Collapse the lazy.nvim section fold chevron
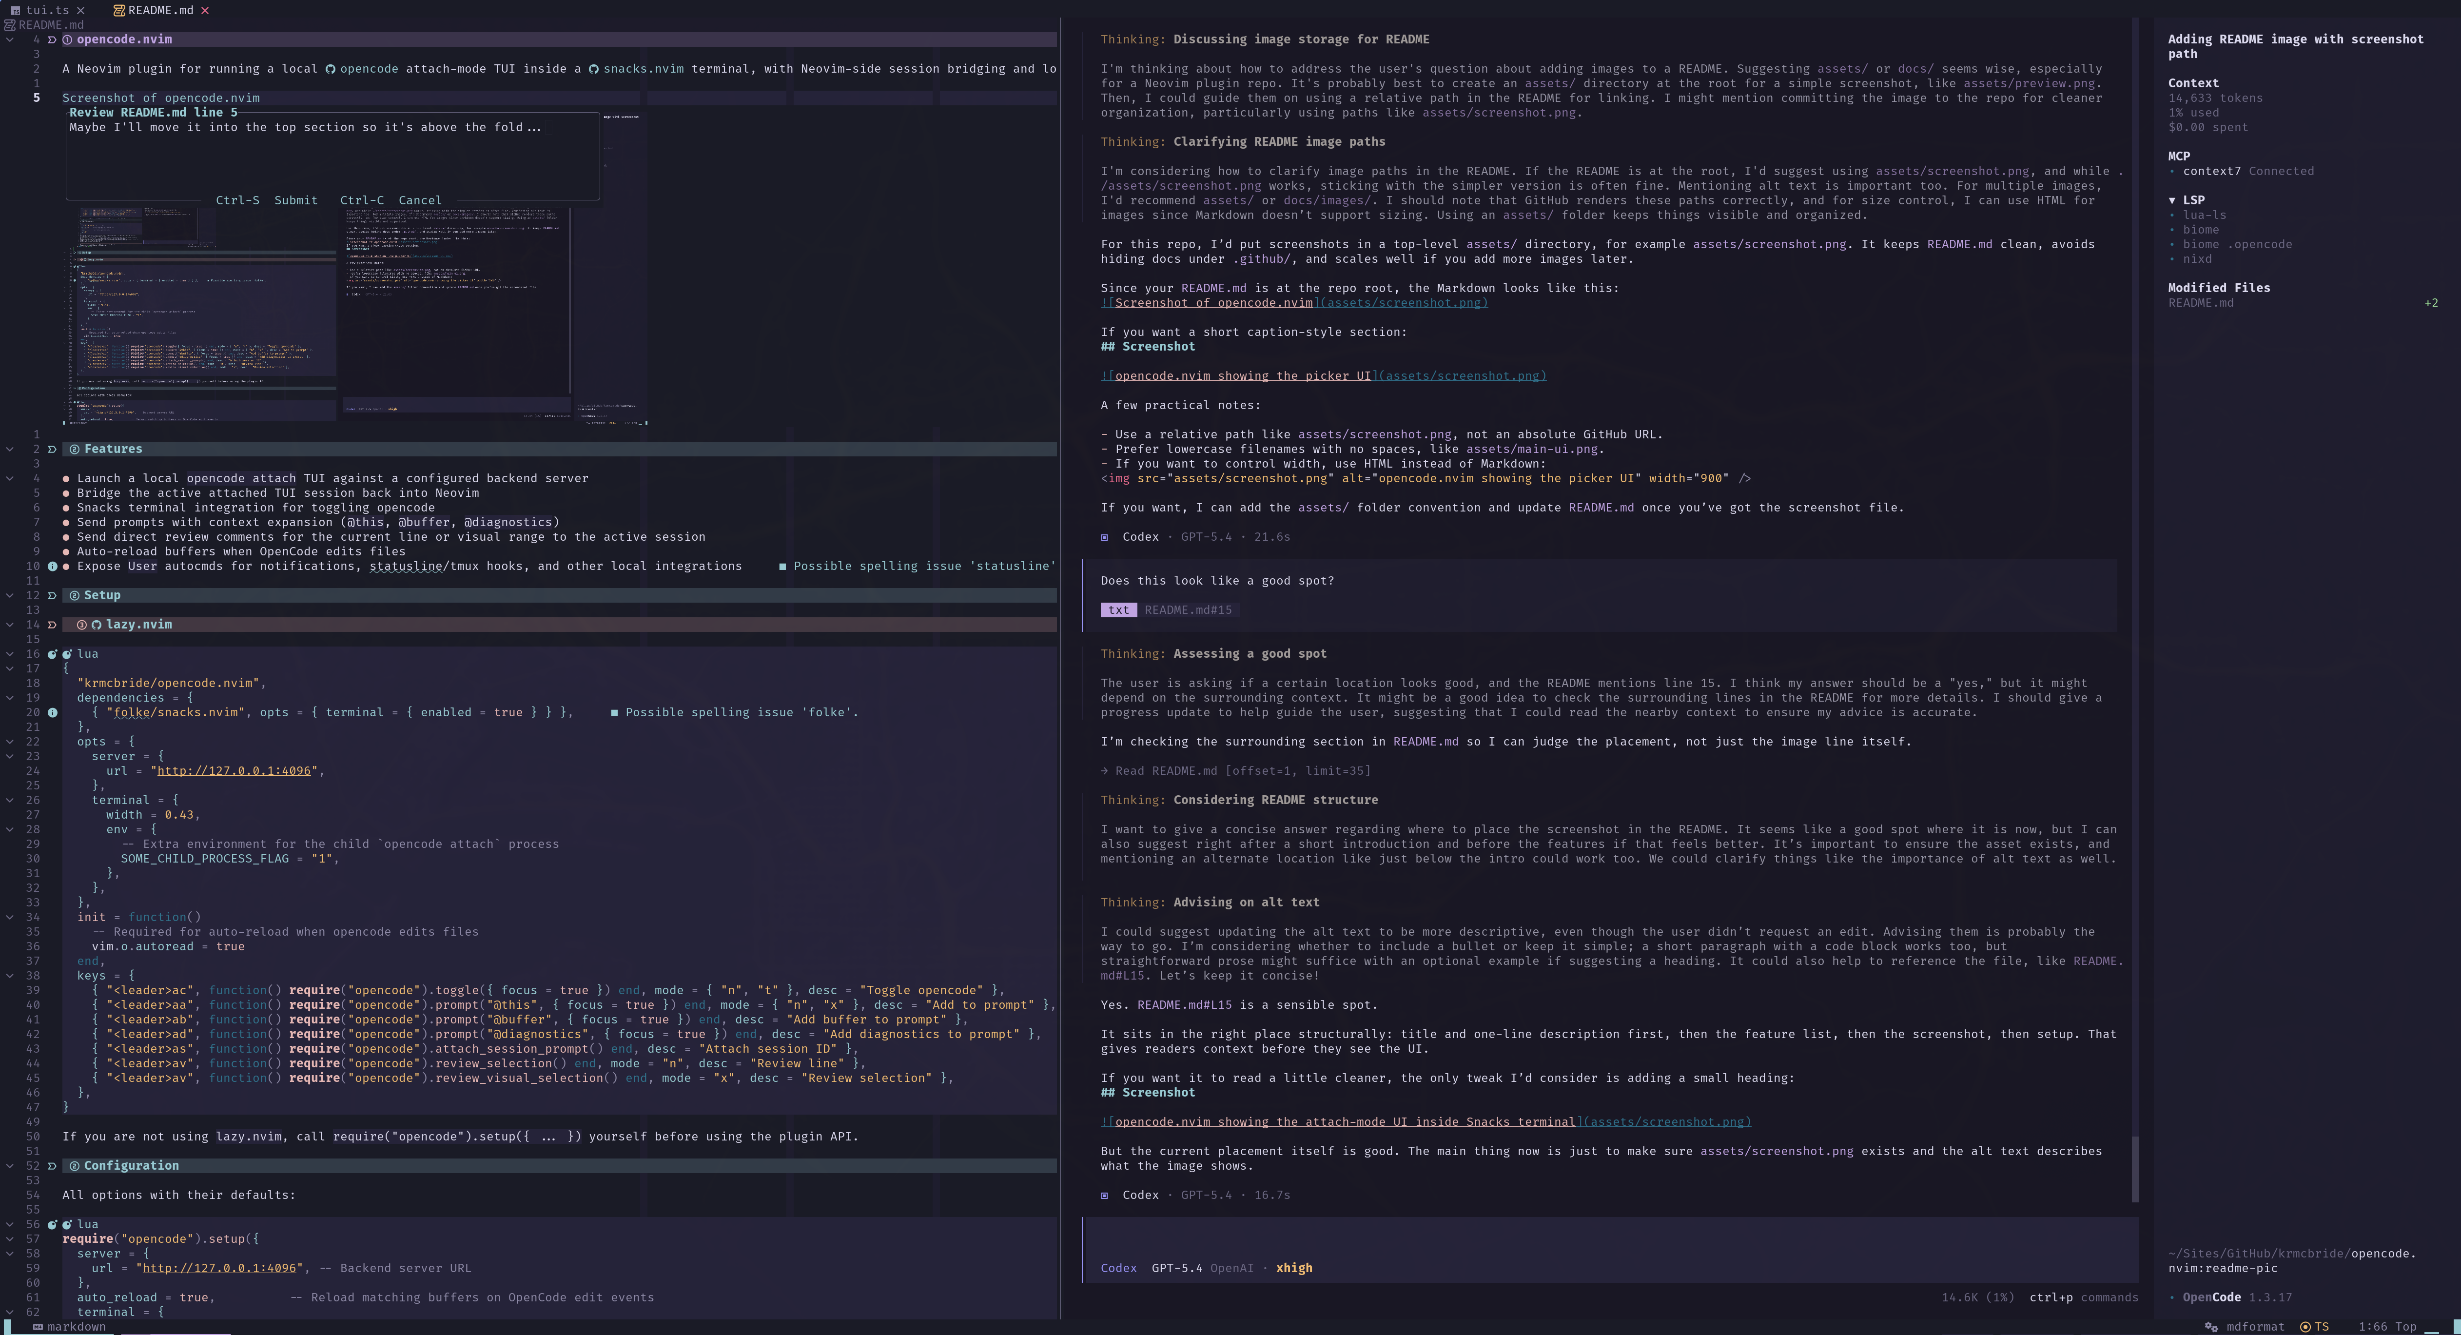Image resolution: width=2461 pixels, height=1335 pixels. tap(10, 624)
